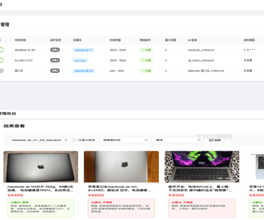Click the 筛选条件 column header

point(145,40)
